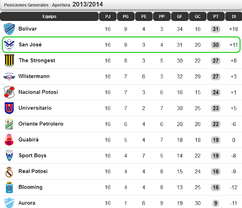The image size is (242, 208).
Task: Select the Oriente Petrolero green crest
Action: [9, 124]
